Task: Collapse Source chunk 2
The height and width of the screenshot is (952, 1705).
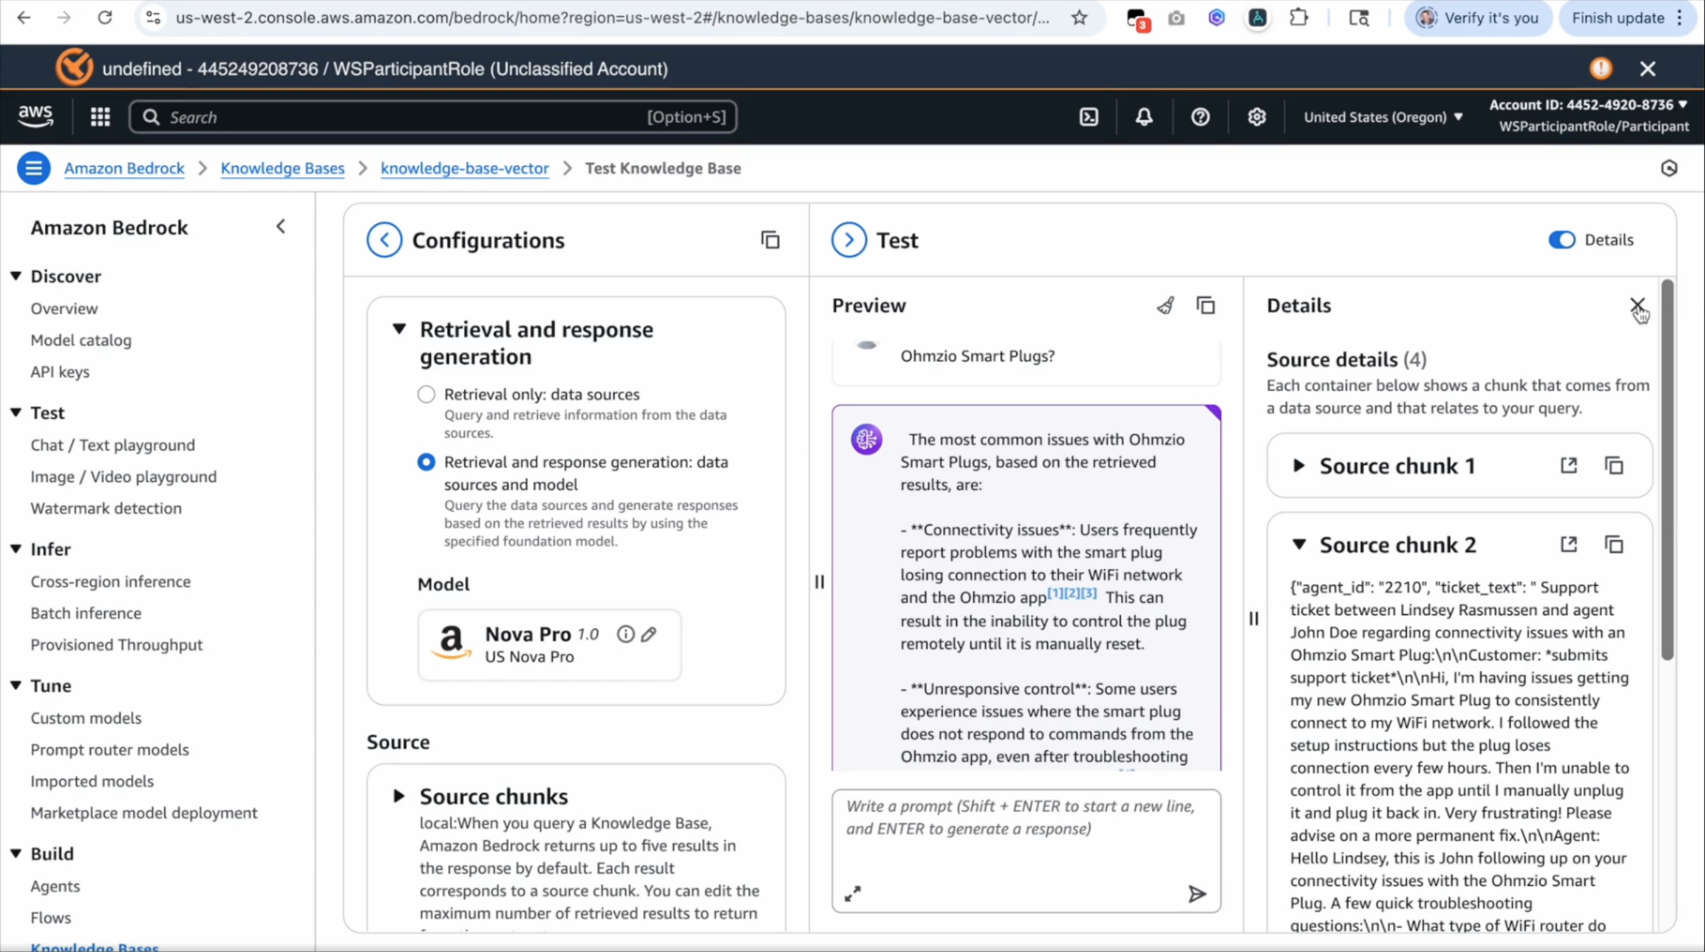Action: coord(1298,544)
